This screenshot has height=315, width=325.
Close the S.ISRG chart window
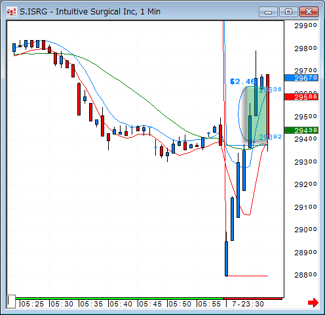coord(309,12)
